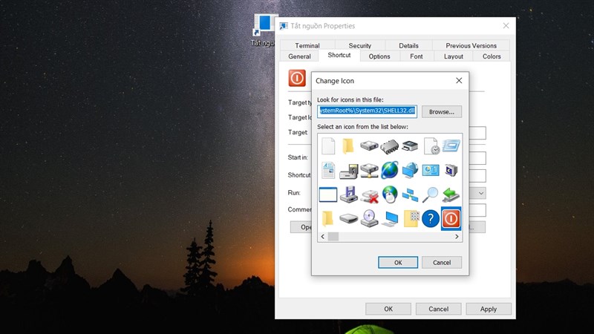
Task: Close the Change Icon dialog
Action: (x=459, y=81)
